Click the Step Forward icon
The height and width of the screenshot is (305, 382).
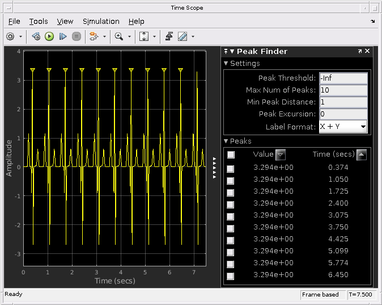[x=63, y=36]
